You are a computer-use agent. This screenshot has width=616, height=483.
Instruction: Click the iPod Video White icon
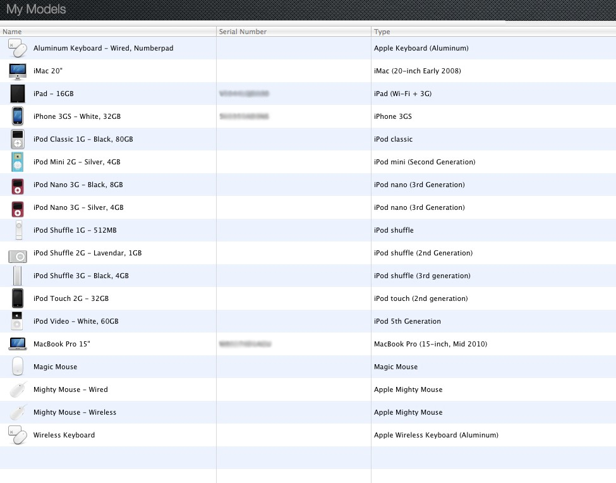tap(17, 321)
